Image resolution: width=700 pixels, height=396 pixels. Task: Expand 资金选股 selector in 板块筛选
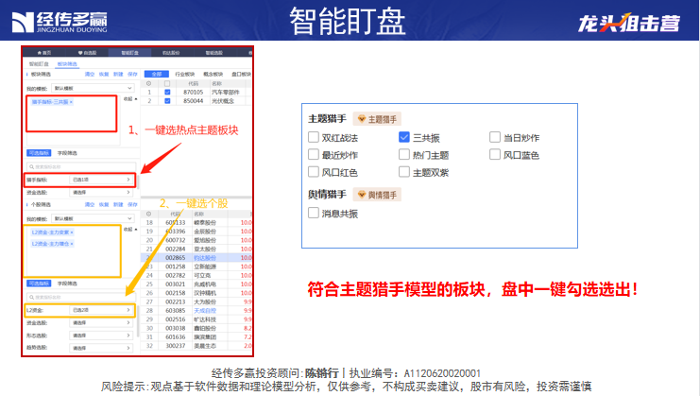pos(101,193)
